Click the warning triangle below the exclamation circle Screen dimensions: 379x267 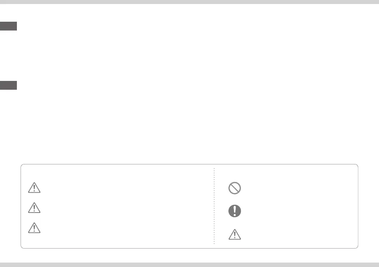[x=234, y=235]
